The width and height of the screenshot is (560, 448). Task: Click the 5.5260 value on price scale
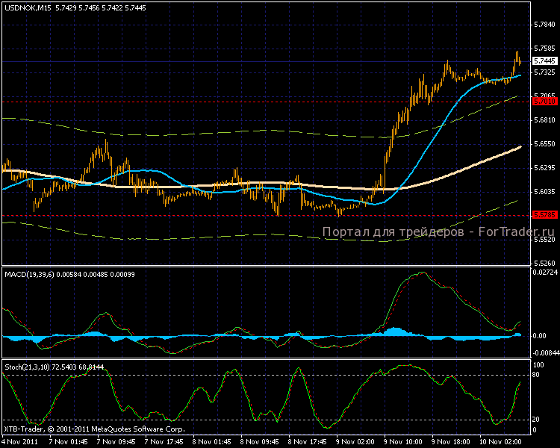[x=544, y=264]
